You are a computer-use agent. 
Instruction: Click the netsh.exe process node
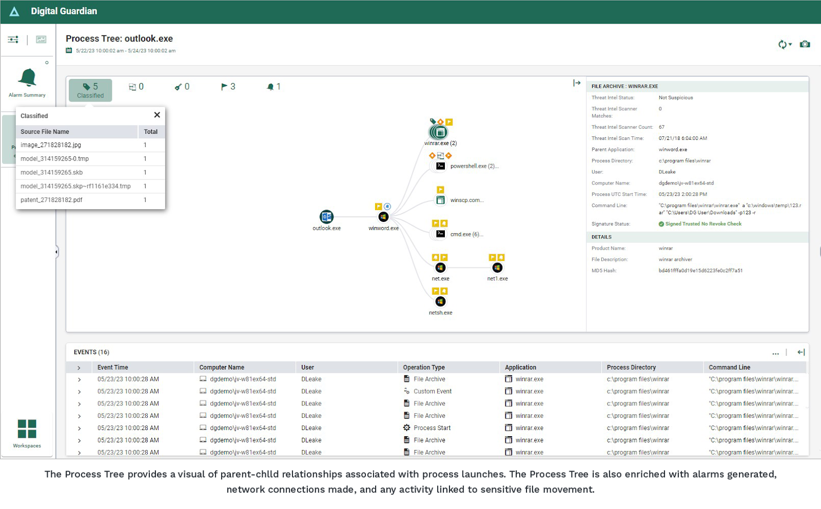(440, 301)
